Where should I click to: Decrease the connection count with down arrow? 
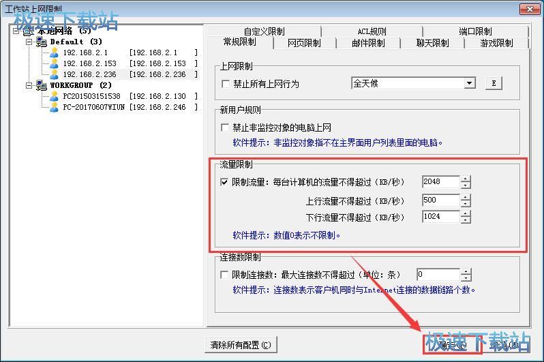[466, 278]
